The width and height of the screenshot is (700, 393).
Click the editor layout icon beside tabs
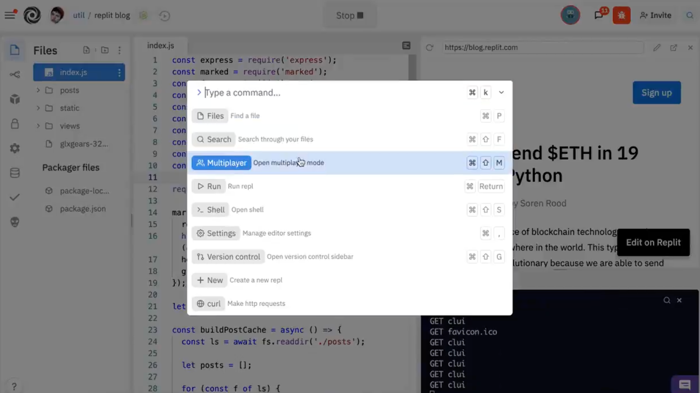pyautogui.click(x=406, y=45)
